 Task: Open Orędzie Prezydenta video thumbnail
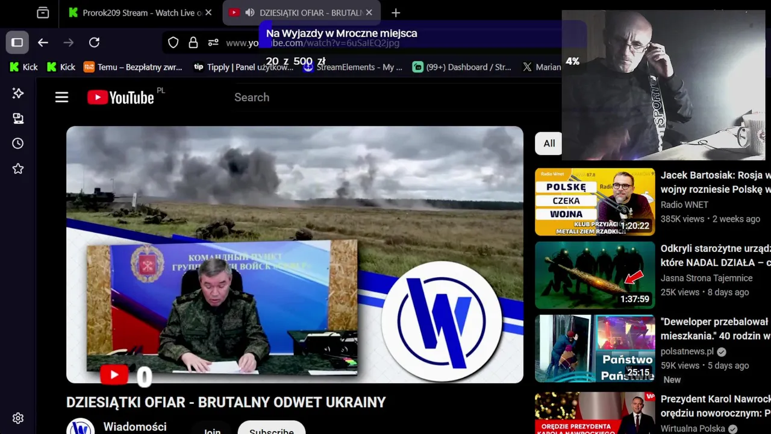[595, 413]
